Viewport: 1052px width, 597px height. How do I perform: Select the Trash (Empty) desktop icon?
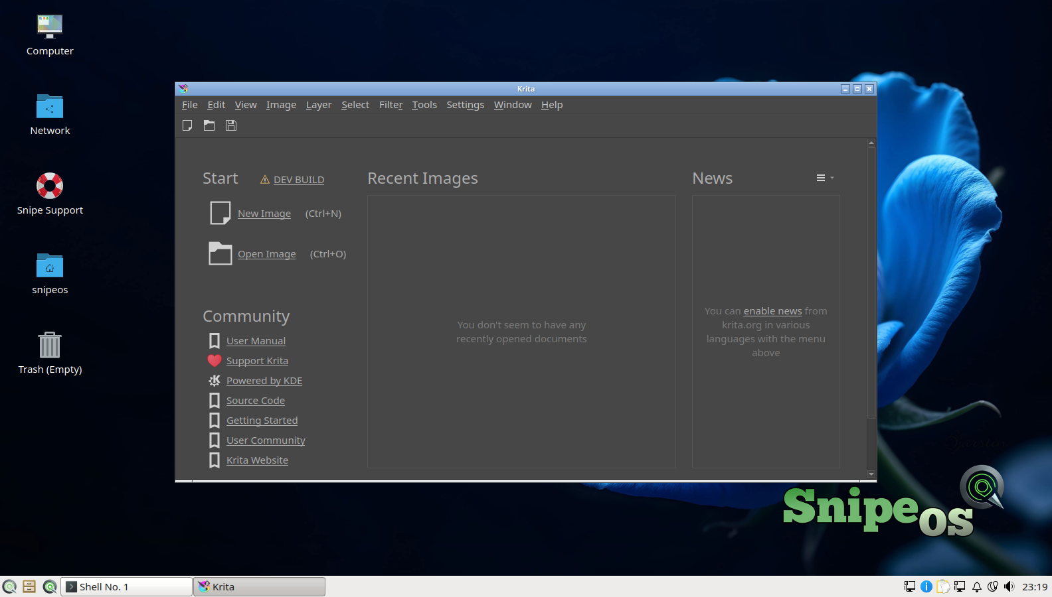50,354
